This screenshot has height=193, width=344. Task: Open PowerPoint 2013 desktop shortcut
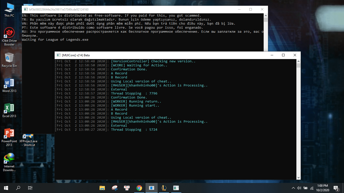click(9, 137)
